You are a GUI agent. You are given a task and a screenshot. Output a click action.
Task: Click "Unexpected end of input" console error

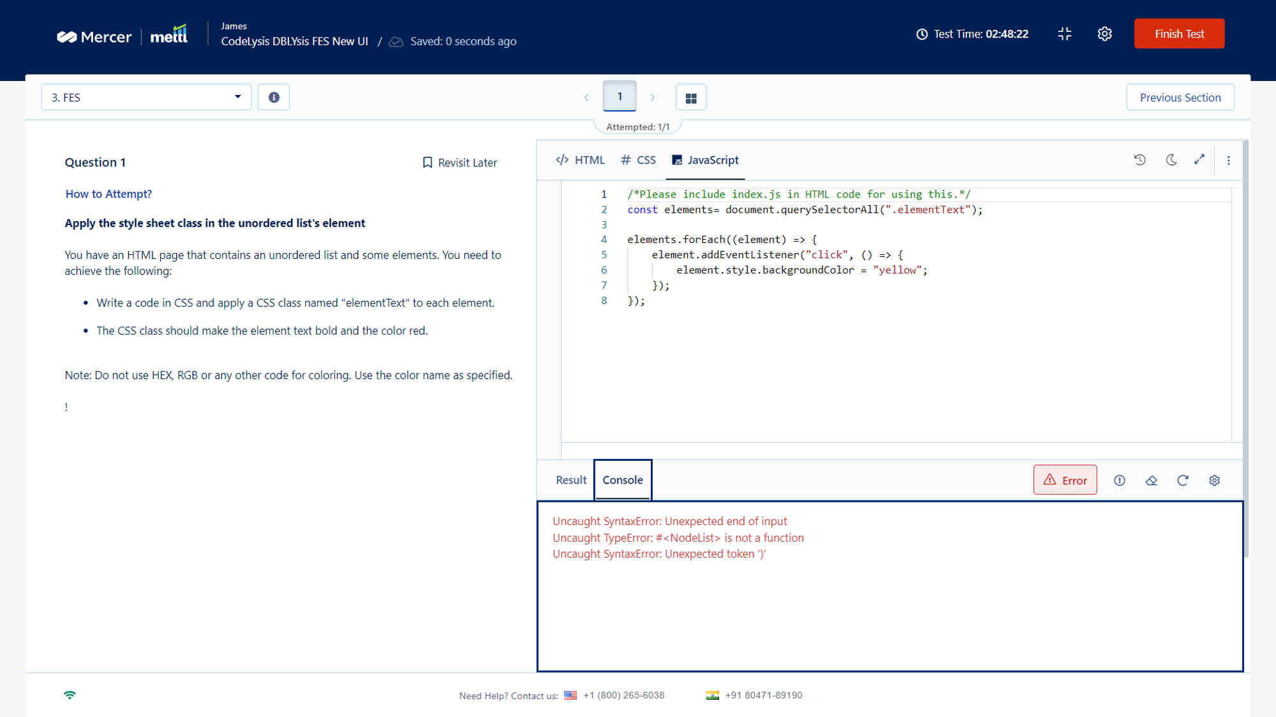670,521
